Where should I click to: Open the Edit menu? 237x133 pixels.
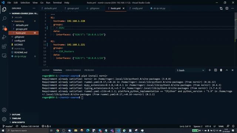16,3
